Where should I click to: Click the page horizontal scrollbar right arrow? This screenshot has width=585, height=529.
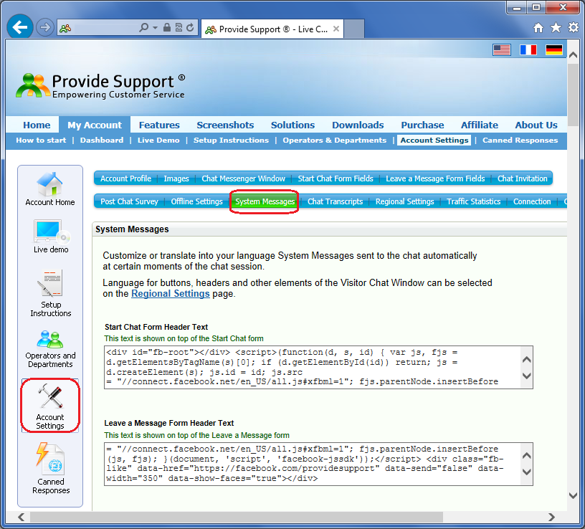pos(551,517)
